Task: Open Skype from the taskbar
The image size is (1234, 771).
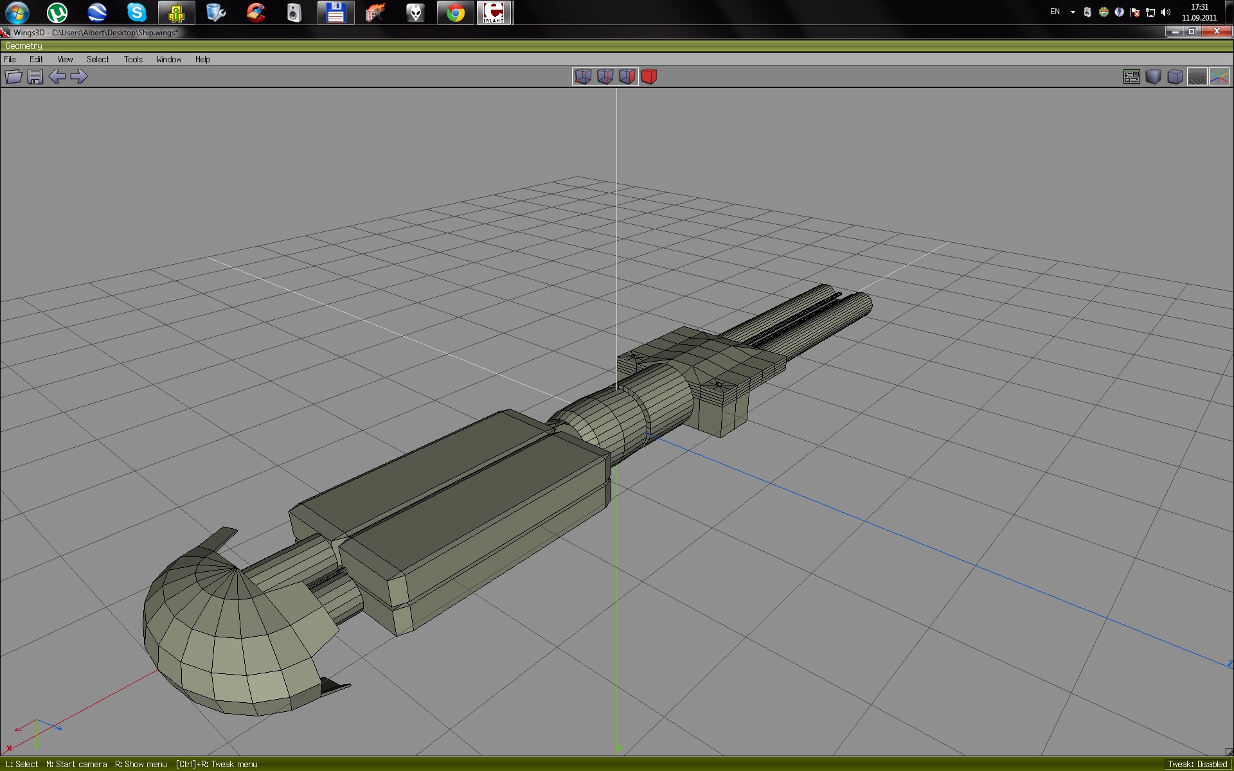Action: click(136, 12)
